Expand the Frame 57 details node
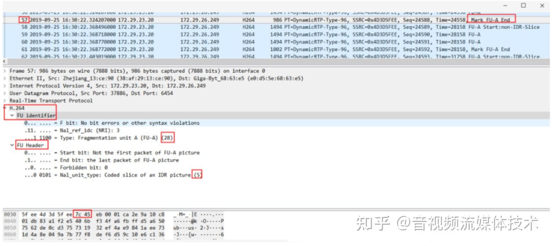 click(5, 71)
